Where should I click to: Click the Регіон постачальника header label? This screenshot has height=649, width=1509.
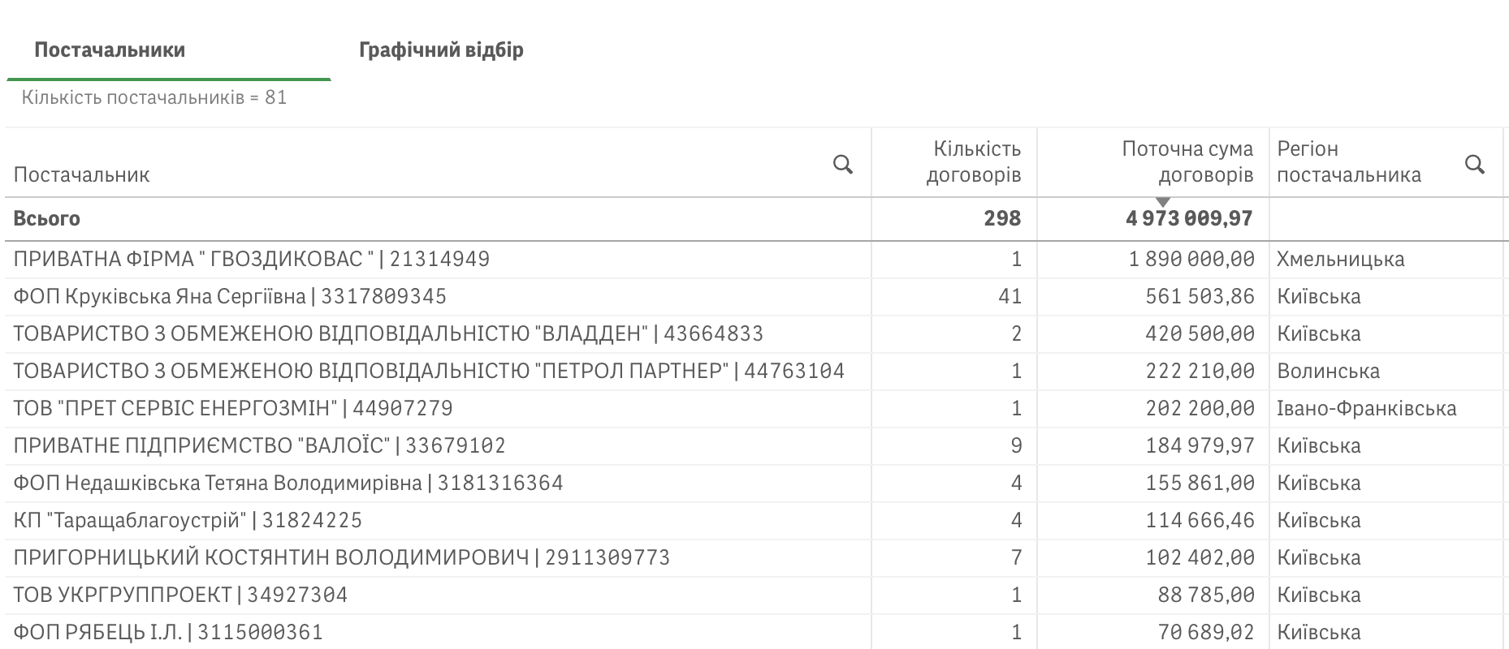(1348, 161)
